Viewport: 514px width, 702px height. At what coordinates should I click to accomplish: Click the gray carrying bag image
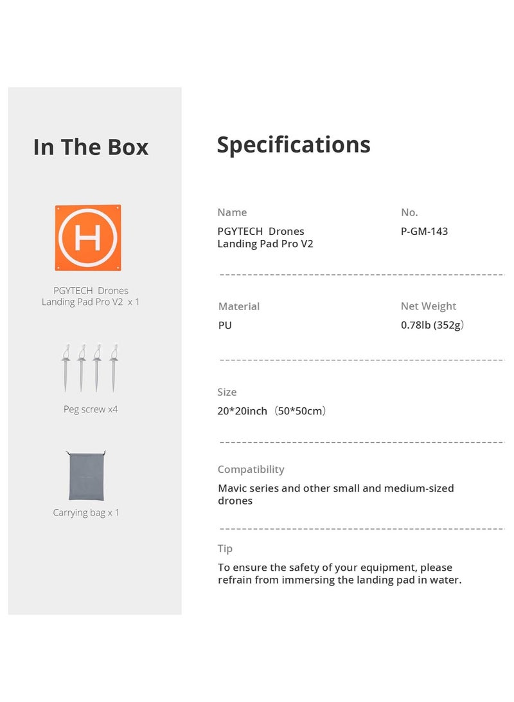coord(87,476)
